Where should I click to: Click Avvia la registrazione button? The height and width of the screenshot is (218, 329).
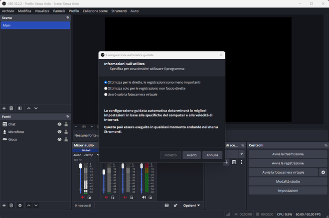pyautogui.click(x=288, y=163)
